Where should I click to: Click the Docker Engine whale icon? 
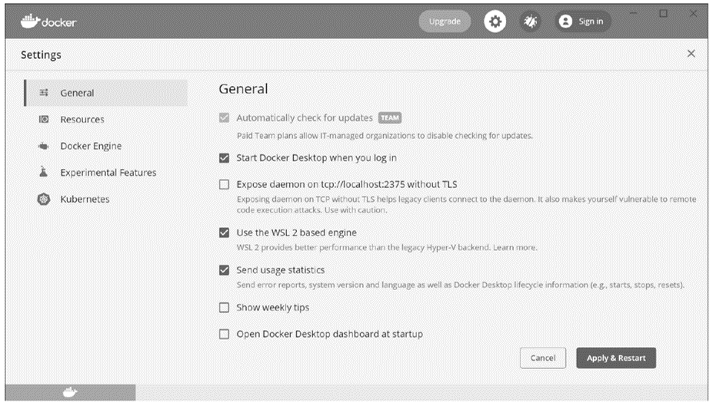[43, 146]
